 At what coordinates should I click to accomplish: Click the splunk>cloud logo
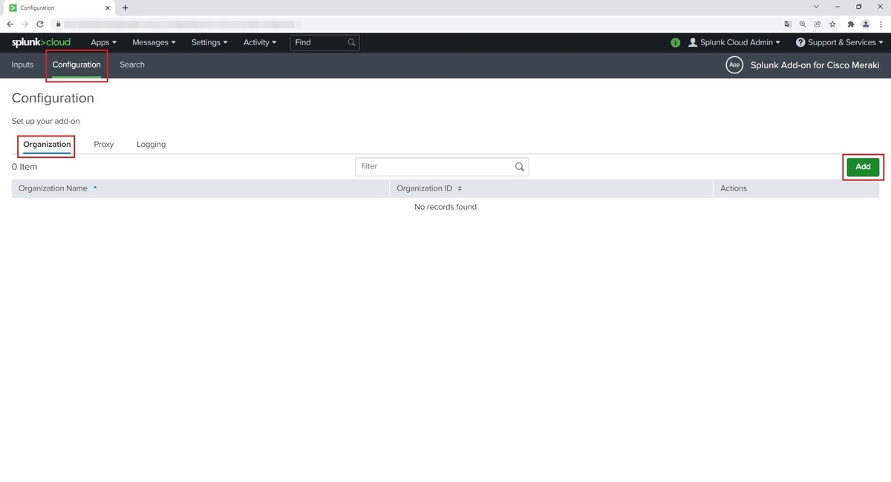tap(41, 42)
